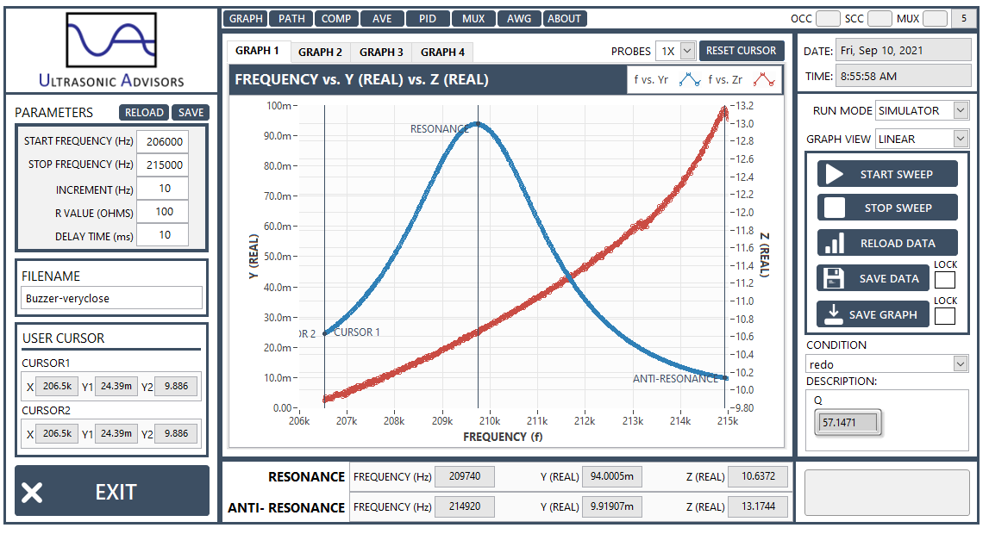Click the anti-resonance Z (REAL) value 13.1744

[x=758, y=506]
